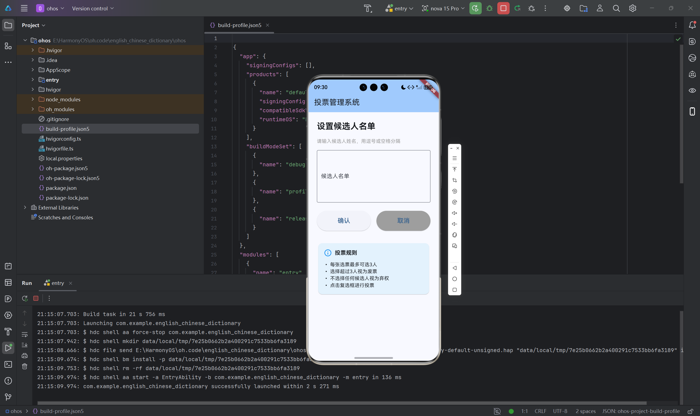Clear run console output trash icon
The image size is (700, 416).
[25, 366]
